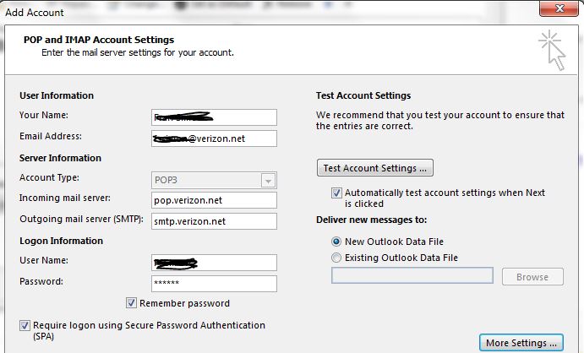The image size is (584, 353).
Task: Click the User Name logon field
Action: 214,262
